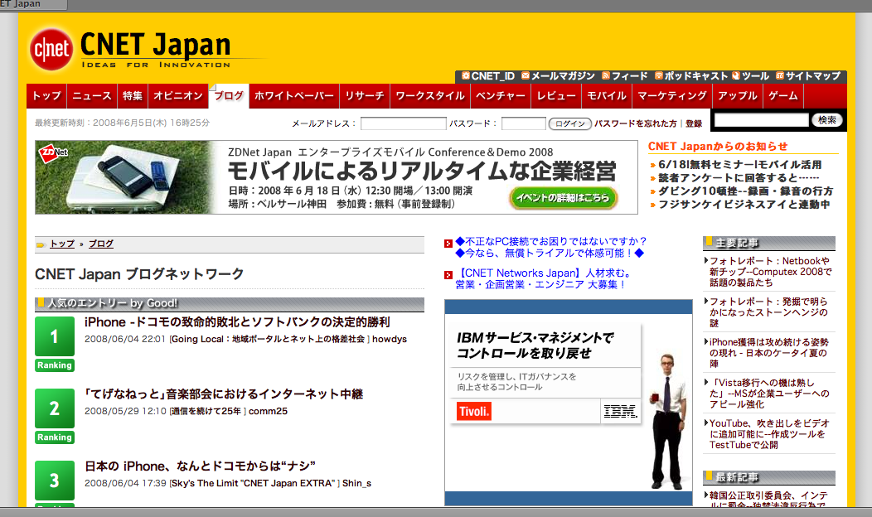The width and height of the screenshot is (872, 517).
Task: Click the IBM サービス・マネジメント ad
Action: tap(569, 403)
